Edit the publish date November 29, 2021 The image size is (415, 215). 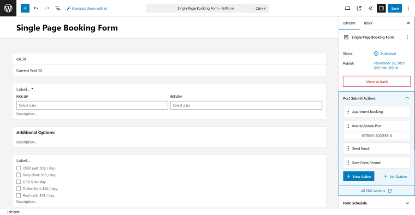[x=389, y=65]
